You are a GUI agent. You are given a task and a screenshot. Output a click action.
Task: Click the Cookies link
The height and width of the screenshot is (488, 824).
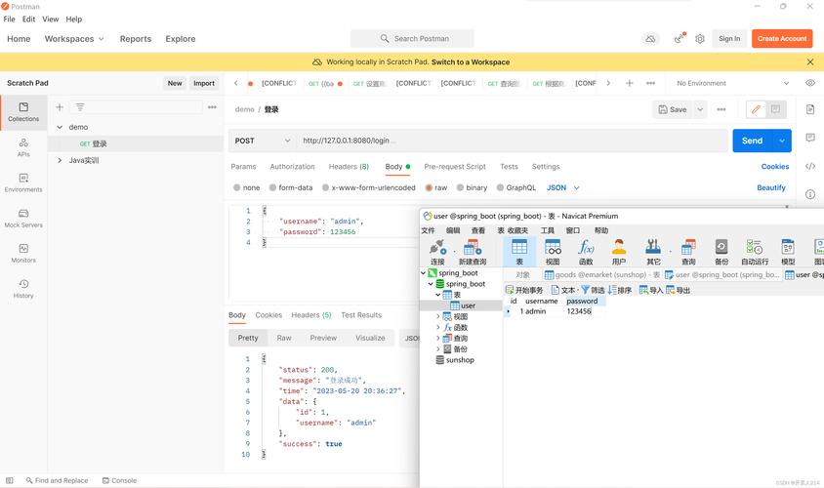tap(775, 167)
